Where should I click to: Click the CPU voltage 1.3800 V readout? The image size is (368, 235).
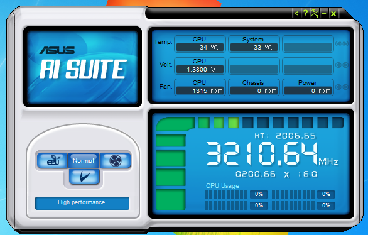click(x=200, y=69)
